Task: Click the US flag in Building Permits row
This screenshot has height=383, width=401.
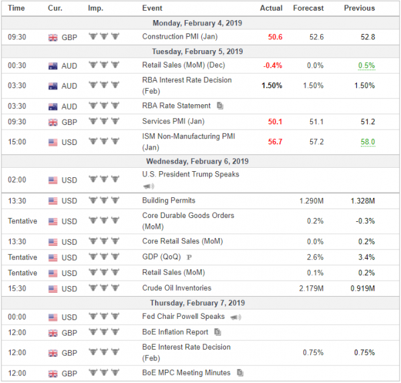Action: tap(53, 201)
